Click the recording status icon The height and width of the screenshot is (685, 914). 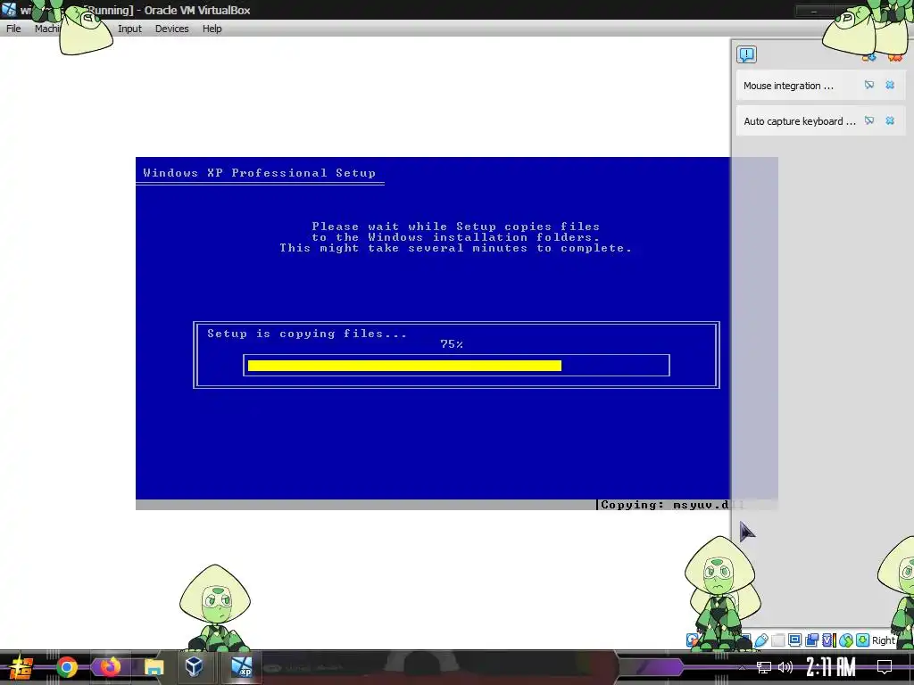(x=811, y=640)
